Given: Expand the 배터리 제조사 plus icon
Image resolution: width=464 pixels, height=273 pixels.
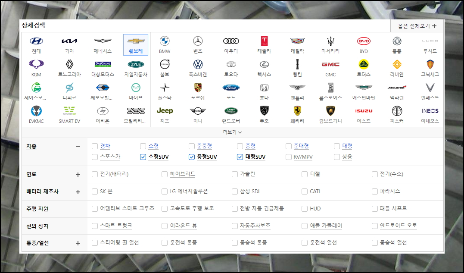Looking at the screenshot, I should point(78,191).
